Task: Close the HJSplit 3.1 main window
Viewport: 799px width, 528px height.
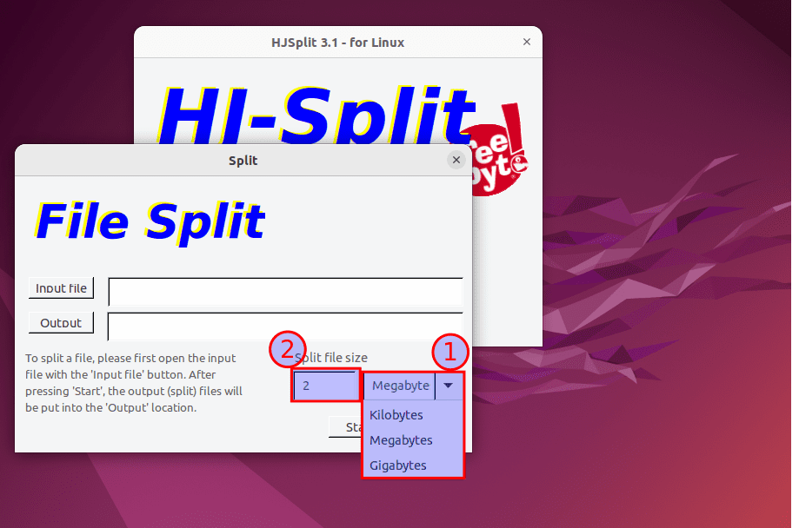Action: [527, 42]
